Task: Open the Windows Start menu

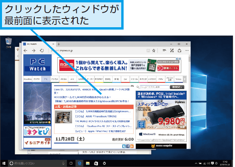Action: [x=4, y=163]
